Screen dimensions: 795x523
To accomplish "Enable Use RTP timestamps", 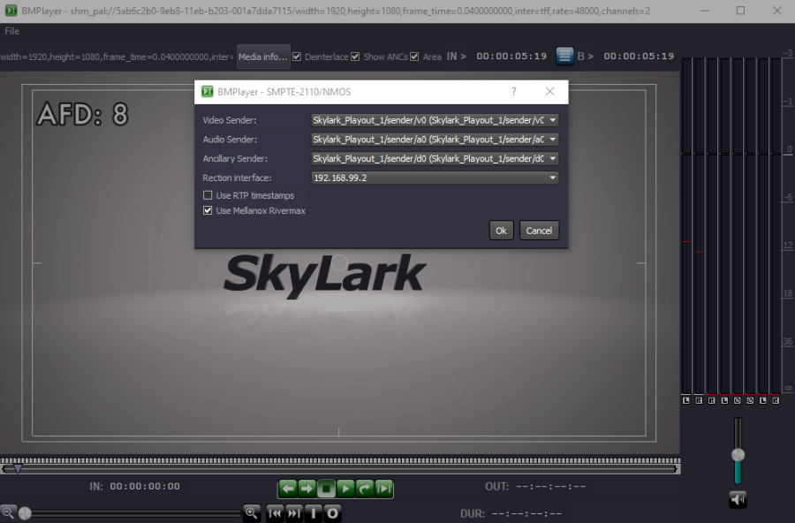I will (208, 195).
